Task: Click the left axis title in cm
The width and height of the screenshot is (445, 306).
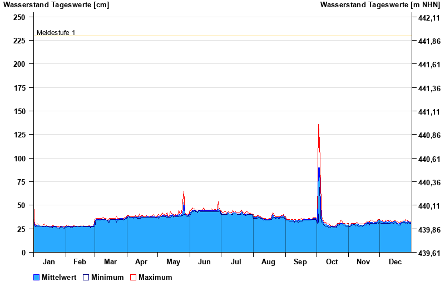Action: tap(56, 5)
